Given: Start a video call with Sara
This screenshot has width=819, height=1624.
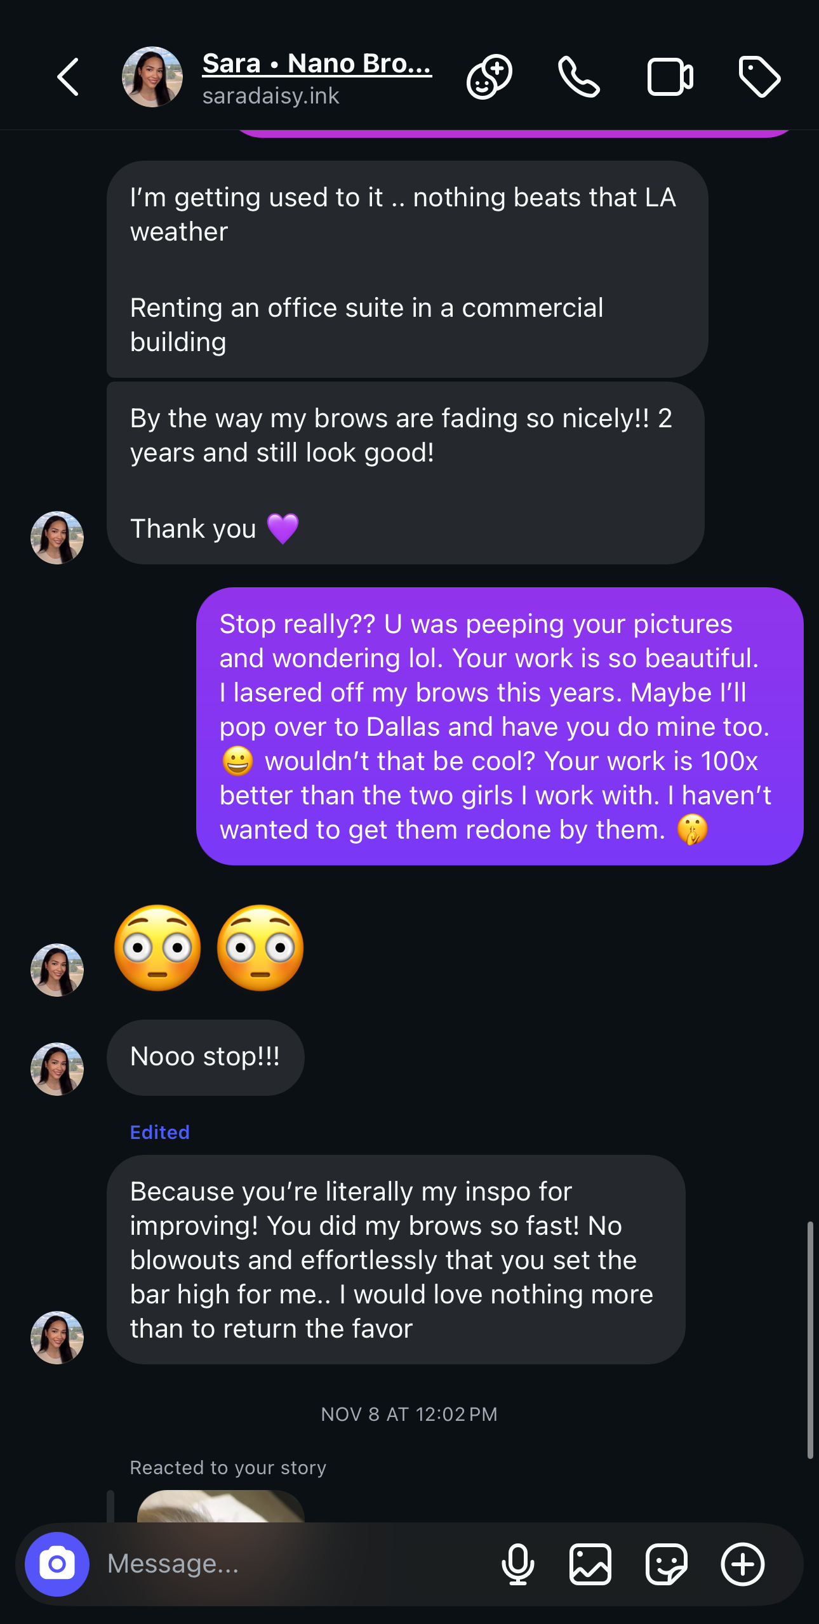Looking at the screenshot, I should point(669,77).
